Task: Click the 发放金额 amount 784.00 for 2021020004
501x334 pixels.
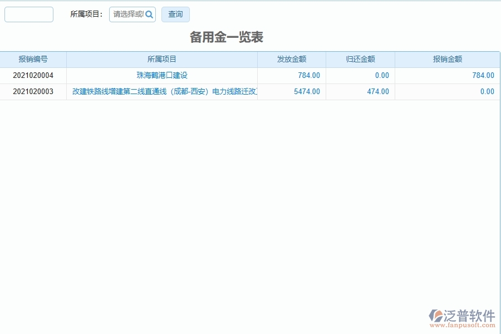Action: pyautogui.click(x=308, y=75)
